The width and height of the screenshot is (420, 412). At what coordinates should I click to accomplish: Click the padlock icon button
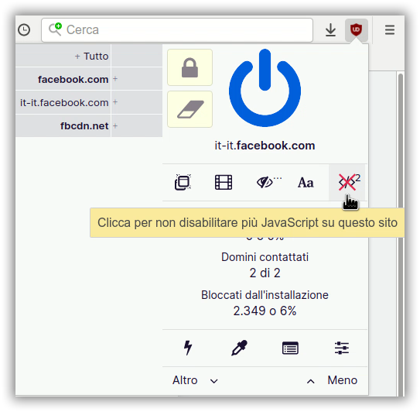[x=190, y=67]
